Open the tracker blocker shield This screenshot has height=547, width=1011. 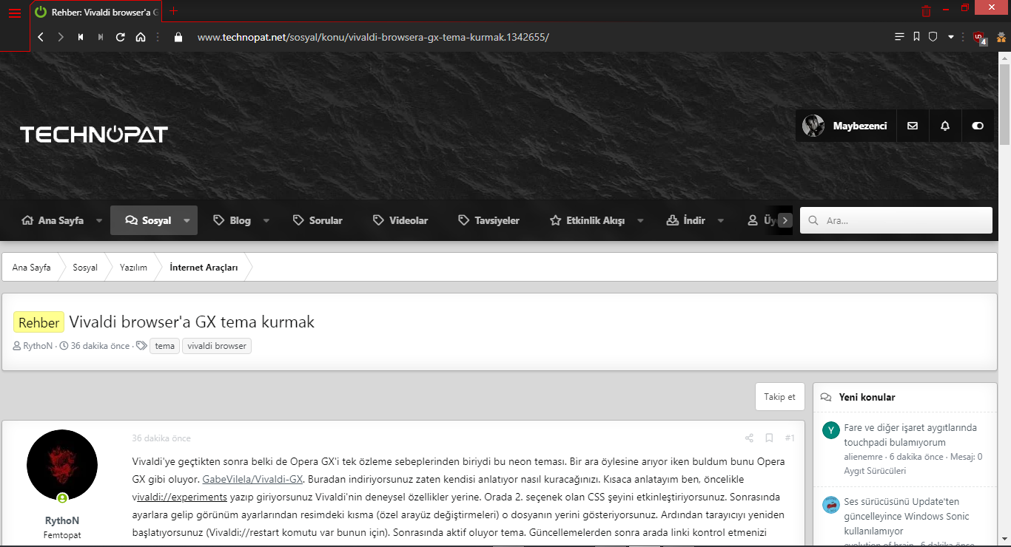point(933,37)
